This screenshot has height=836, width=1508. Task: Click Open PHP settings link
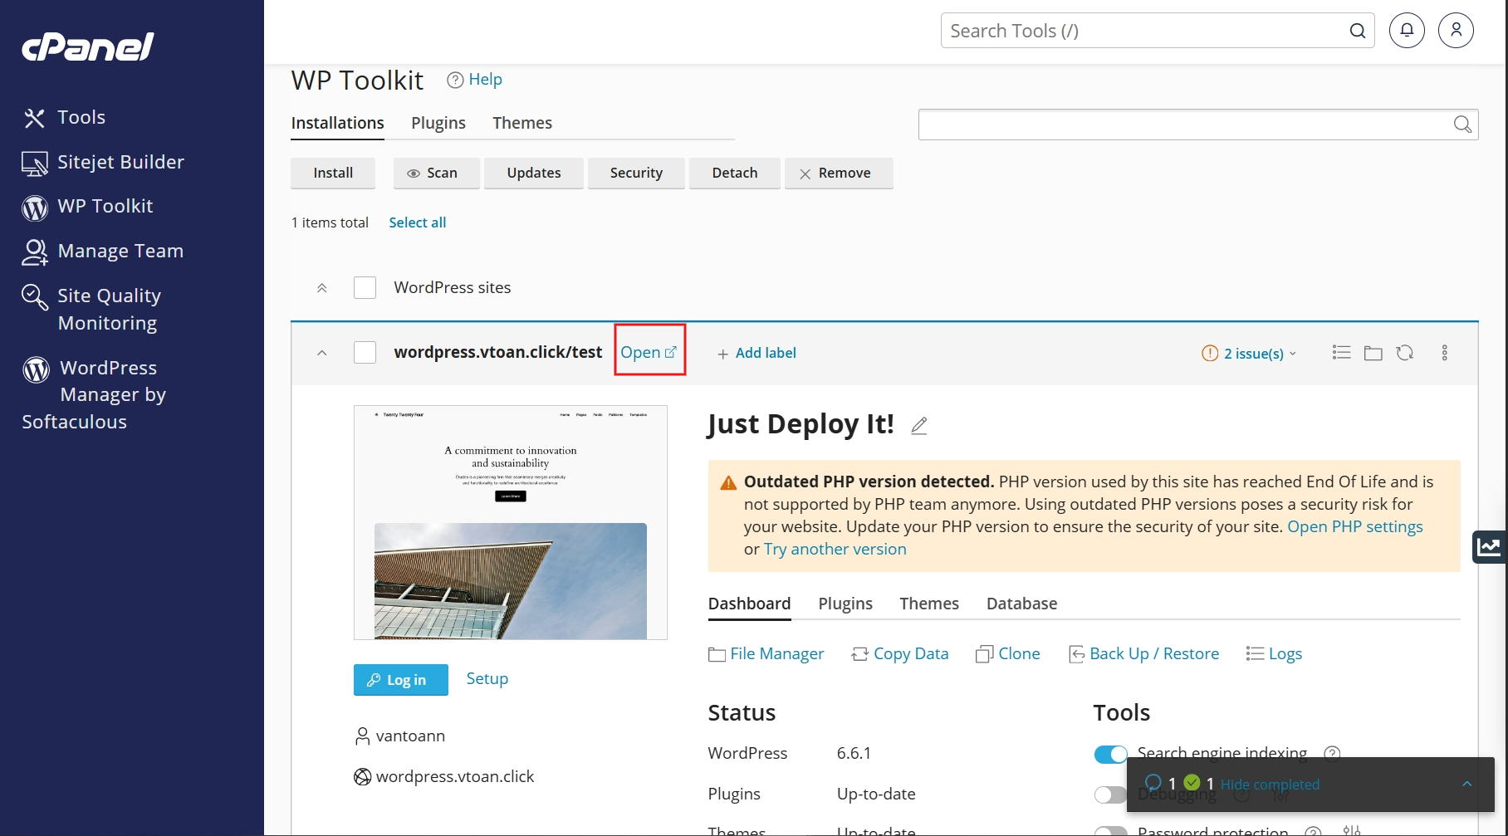point(1355,526)
